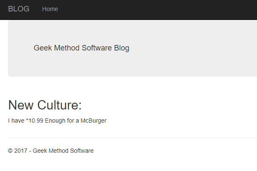
Task: Click the Geek Method Software footer text
Action: pos(63,151)
